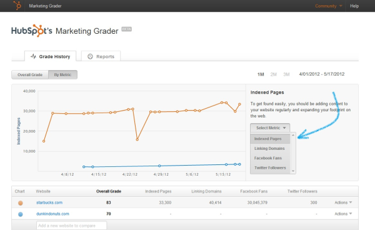Click the blue chart swatch for dunkindonuts.com
The height and width of the screenshot is (230, 375).
pyautogui.click(x=21, y=214)
